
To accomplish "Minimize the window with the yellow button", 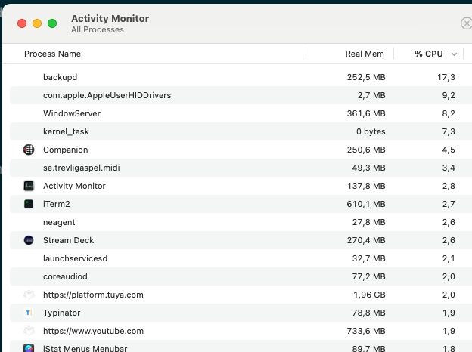I will 37,23.
